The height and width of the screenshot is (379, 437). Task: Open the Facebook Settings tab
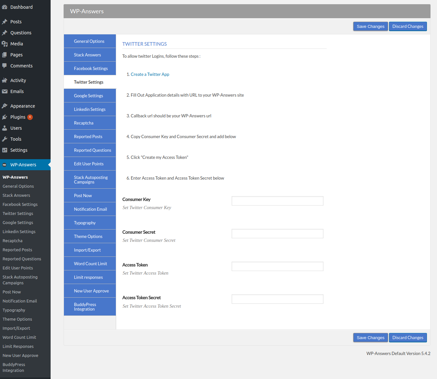[90, 68]
